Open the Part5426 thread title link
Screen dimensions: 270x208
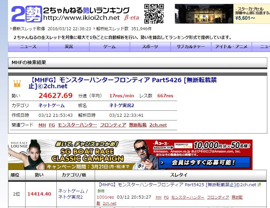point(123,83)
